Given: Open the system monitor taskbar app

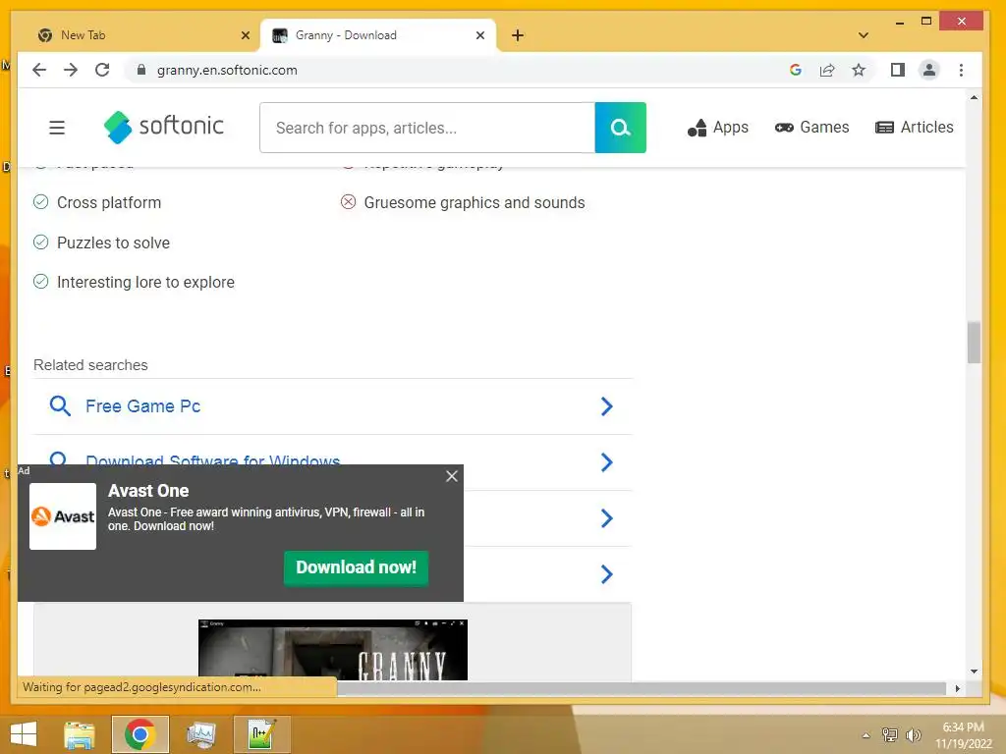Looking at the screenshot, I should tap(200, 734).
